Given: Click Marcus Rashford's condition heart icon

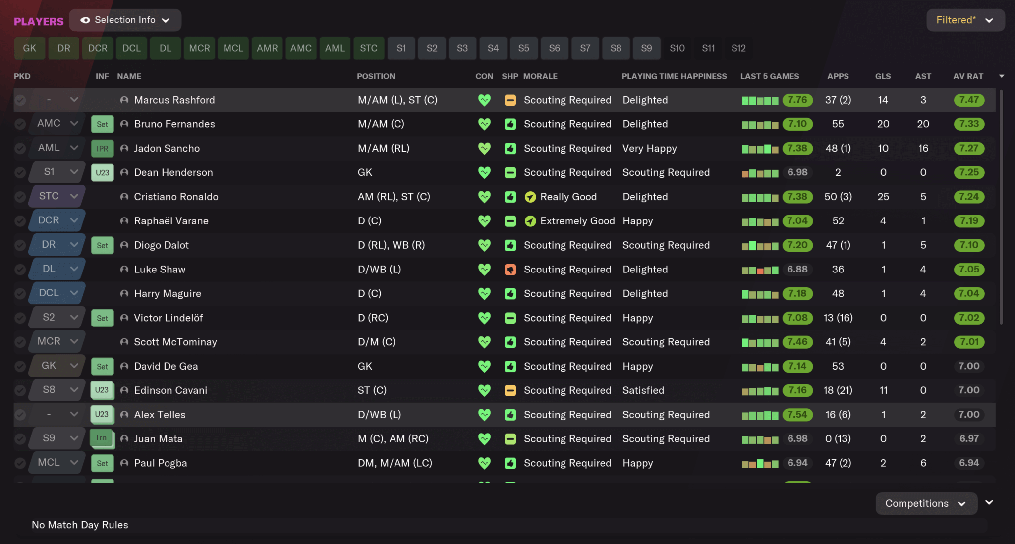Looking at the screenshot, I should click(484, 100).
